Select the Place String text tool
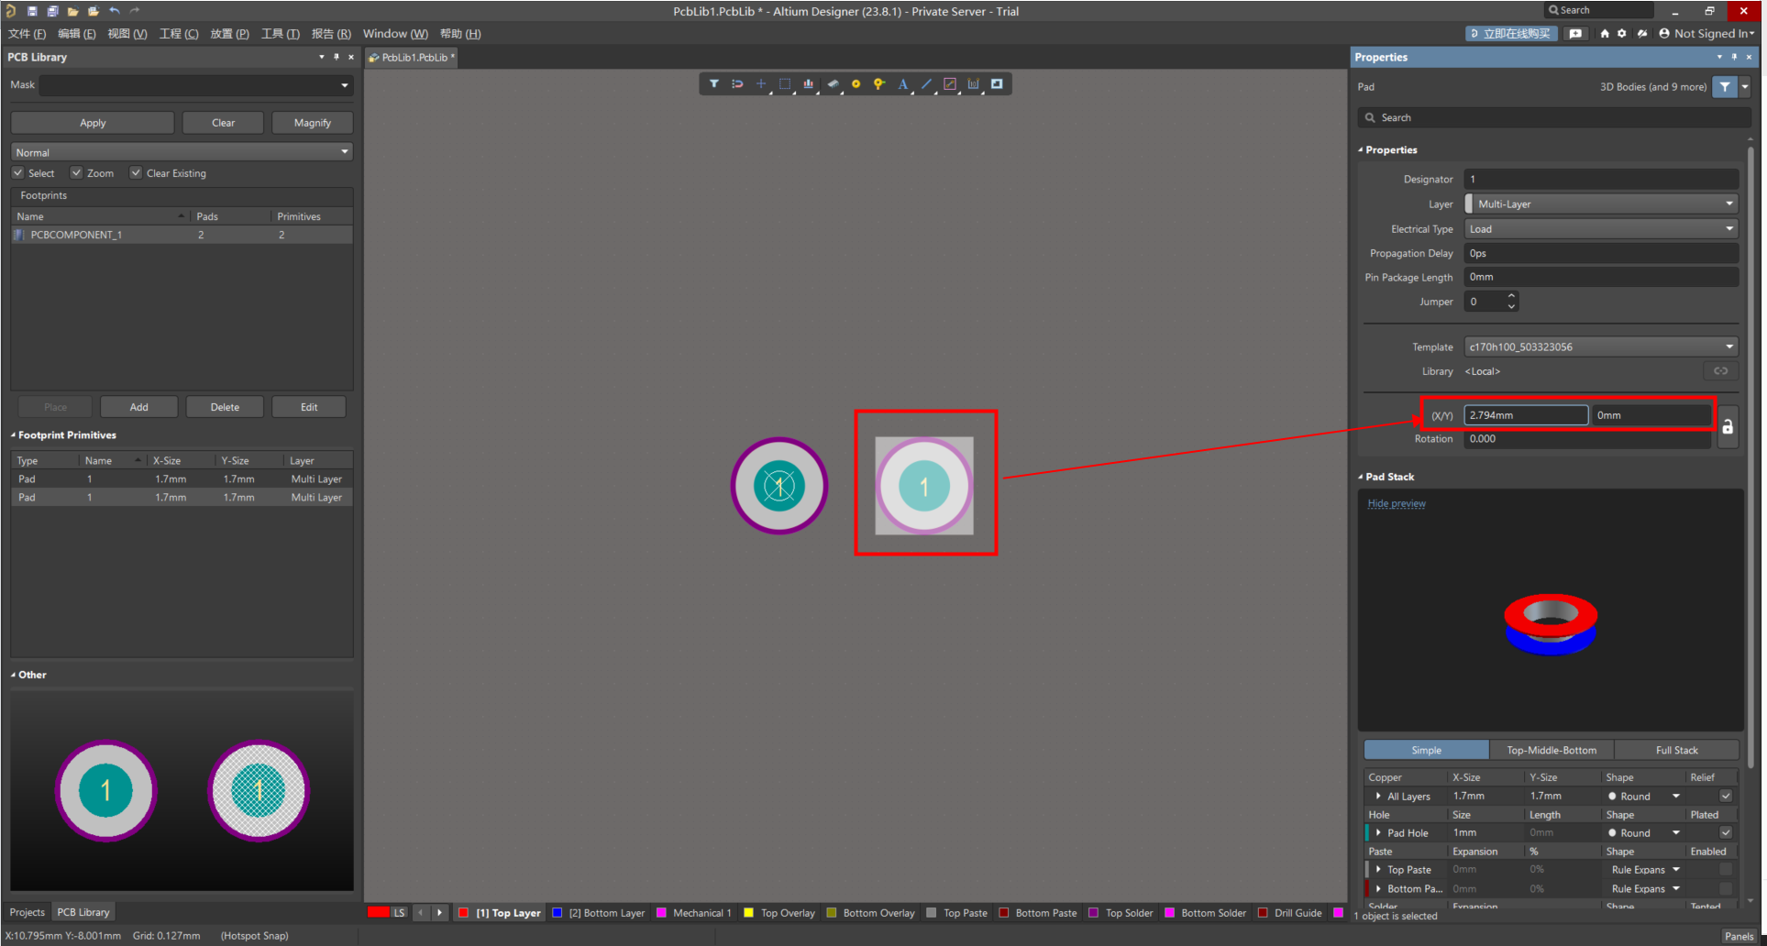The height and width of the screenshot is (946, 1767). click(x=902, y=83)
